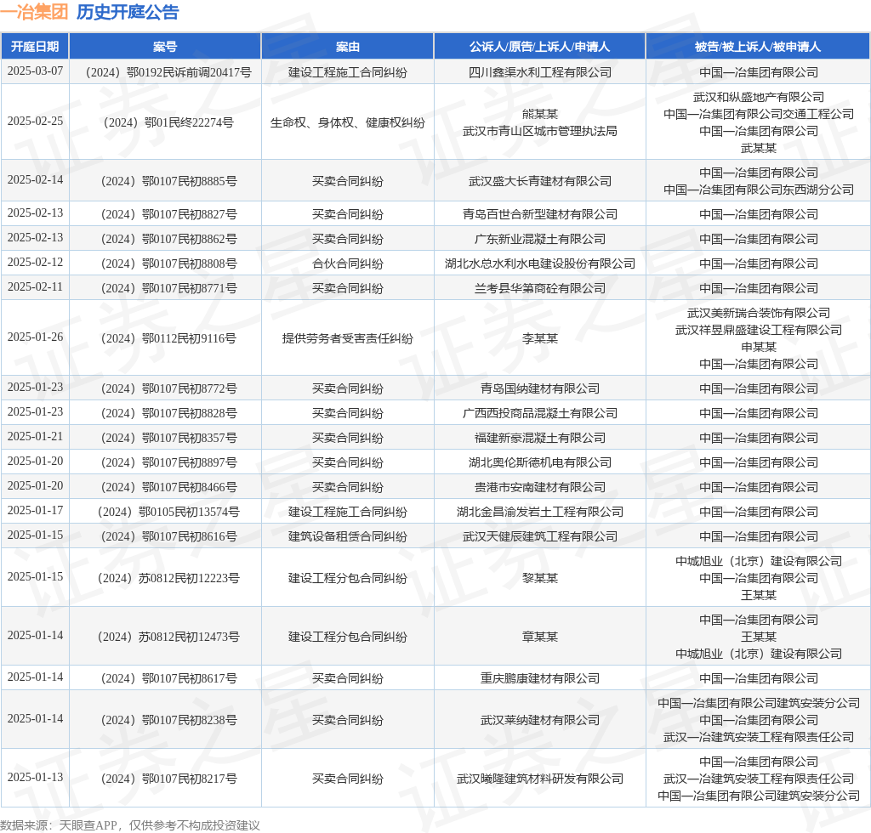Click the 公诉人/原告/上诉人/申请人 header
This screenshot has height=833, width=871.
tap(539, 47)
